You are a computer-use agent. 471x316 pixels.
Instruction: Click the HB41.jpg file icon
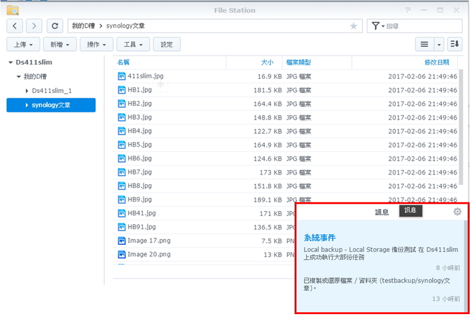pyautogui.click(x=122, y=213)
